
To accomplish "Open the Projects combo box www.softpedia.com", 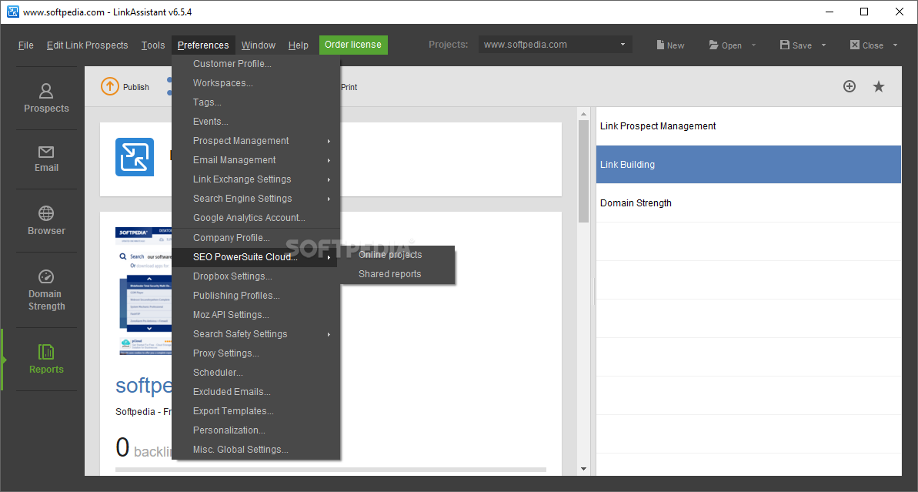I will pyautogui.click(x=555, y=45).
